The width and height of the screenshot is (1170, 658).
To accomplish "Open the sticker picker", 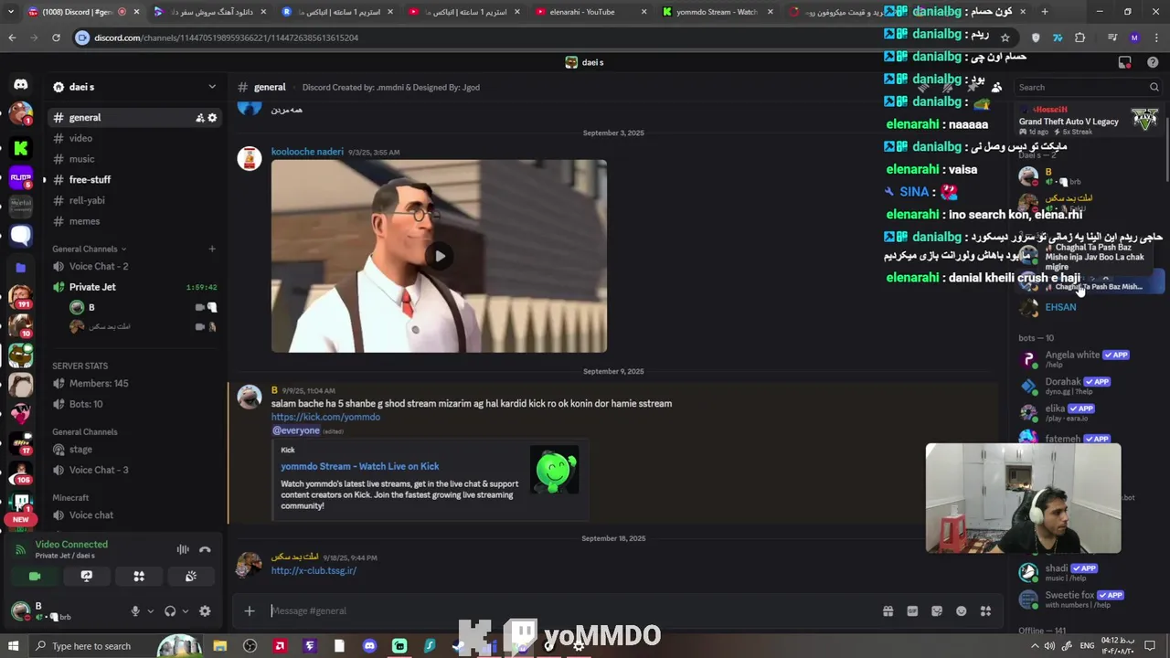I will pyautogui.click(x=937, y=611).
